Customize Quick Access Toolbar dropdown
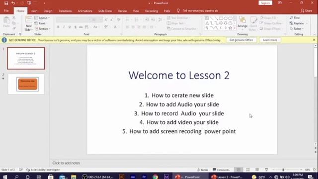This screenshot has width=318, height=179. [44, 3]
